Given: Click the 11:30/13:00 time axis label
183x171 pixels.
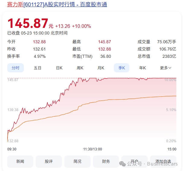Looking at the screenshot, I should pyautogui.click(x=92, y=149).
